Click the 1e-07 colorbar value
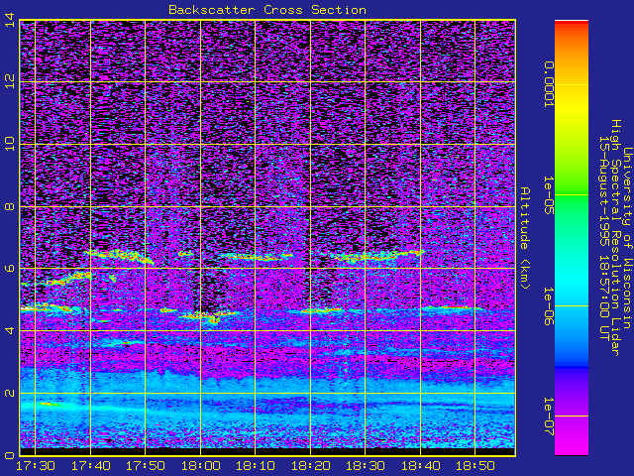The image size is (634, 476). click(x=549, y=416)
